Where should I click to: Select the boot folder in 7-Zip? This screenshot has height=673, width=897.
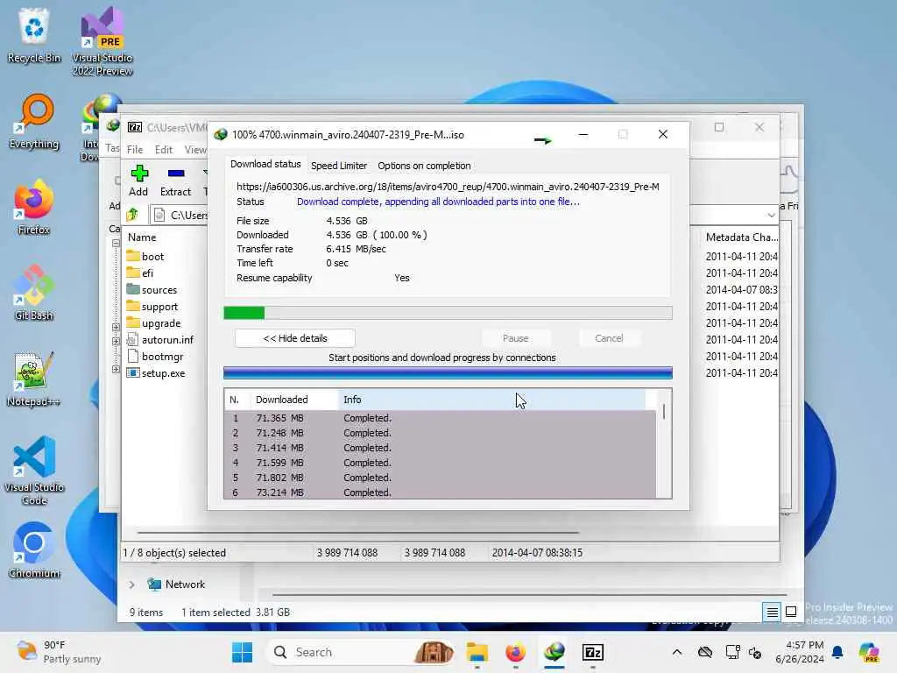click(152, 257)
